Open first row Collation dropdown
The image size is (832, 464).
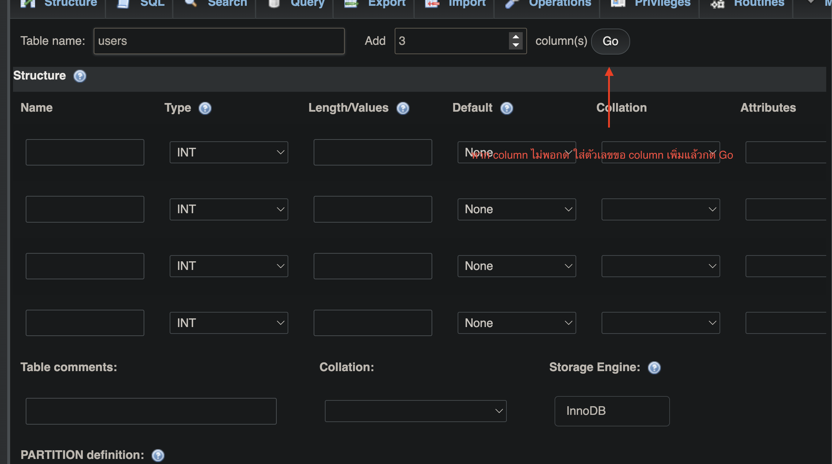[x=661, y=152]
